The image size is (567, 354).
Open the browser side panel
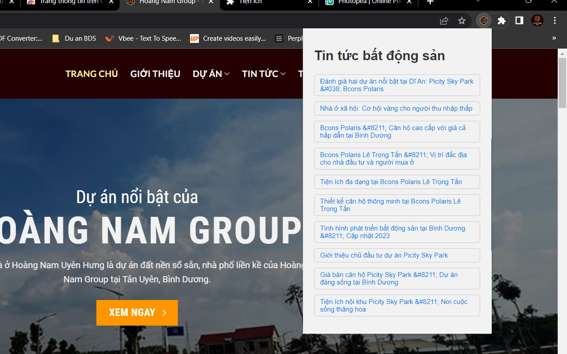tap(519, 20)
